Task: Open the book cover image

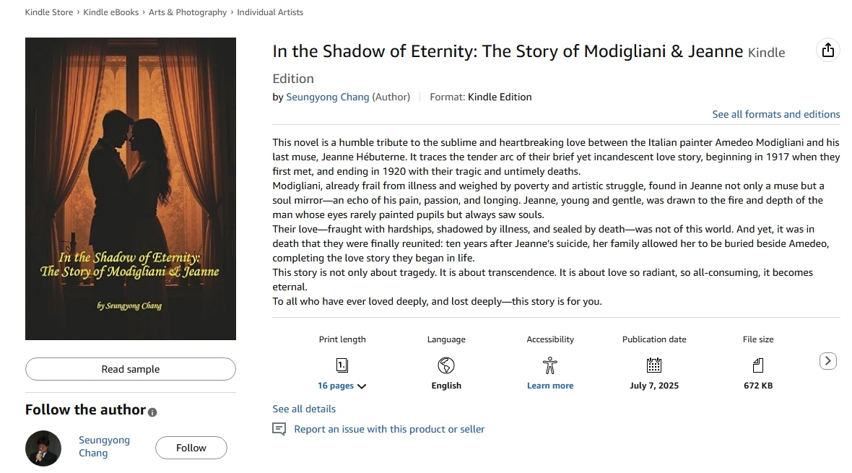Action: 131,188
